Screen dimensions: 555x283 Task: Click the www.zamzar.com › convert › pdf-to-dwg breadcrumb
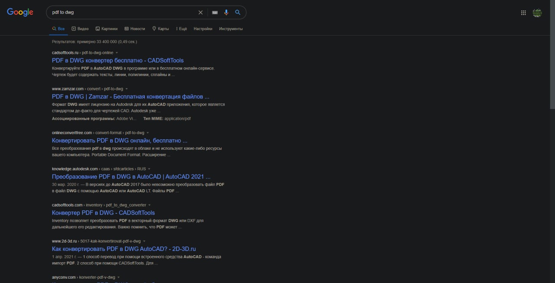(88, 89)
